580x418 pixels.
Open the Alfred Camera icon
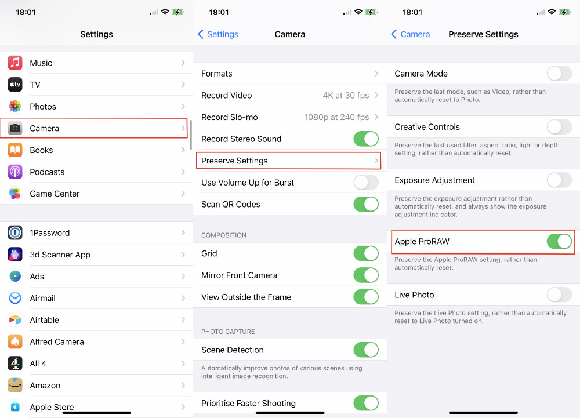click(x=15, y=342)
